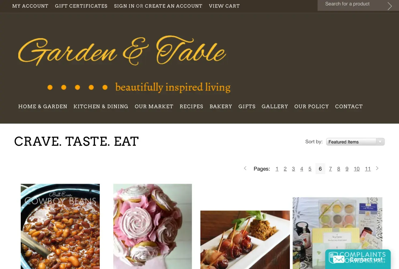The height and width of the screenshot is (269, 399).
Task: Click the Contact us envelope icon
Action: pos(339,259)
